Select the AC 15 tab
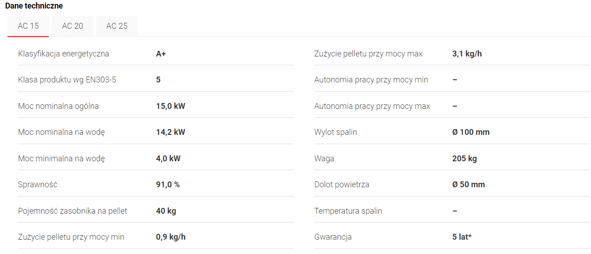 point(28,26)
